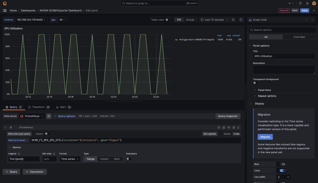Open the Graph (old) visualization picker
Screen dimensions: 318x183
[x=278, y=20]
